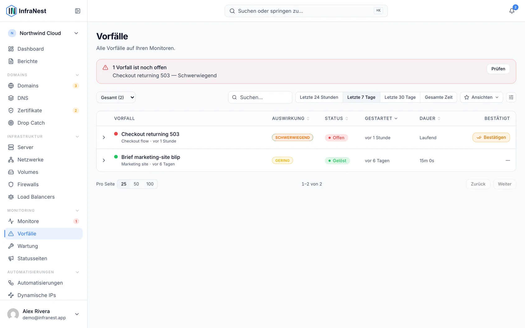Screen dimensions: 525x328
Task: Sort by the Status column header
Action: coord(337,118)
